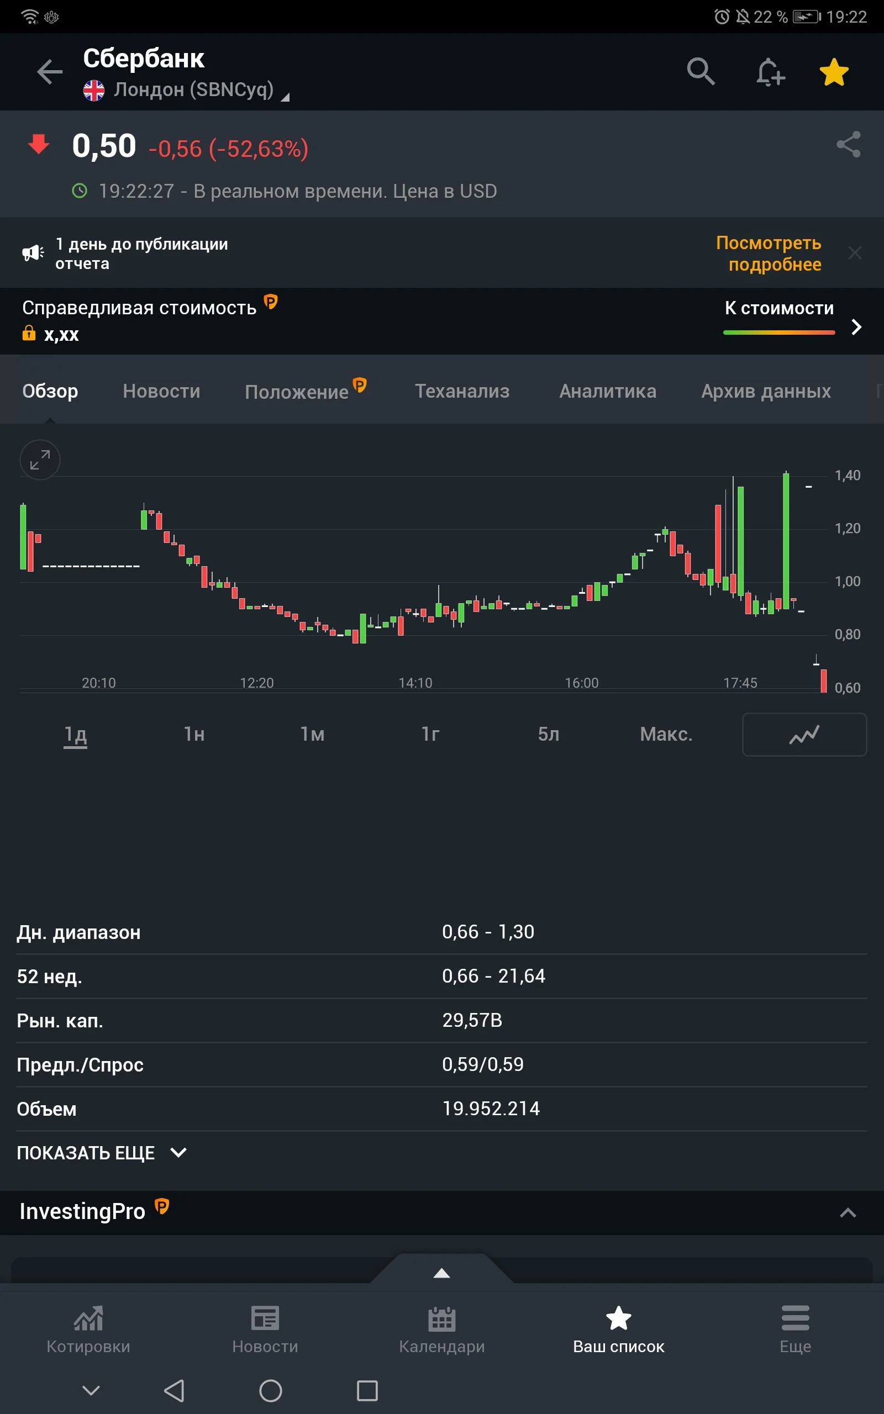Select the 1м chart period
Screen dimensions: 884x1414
(x=312, y=734)
